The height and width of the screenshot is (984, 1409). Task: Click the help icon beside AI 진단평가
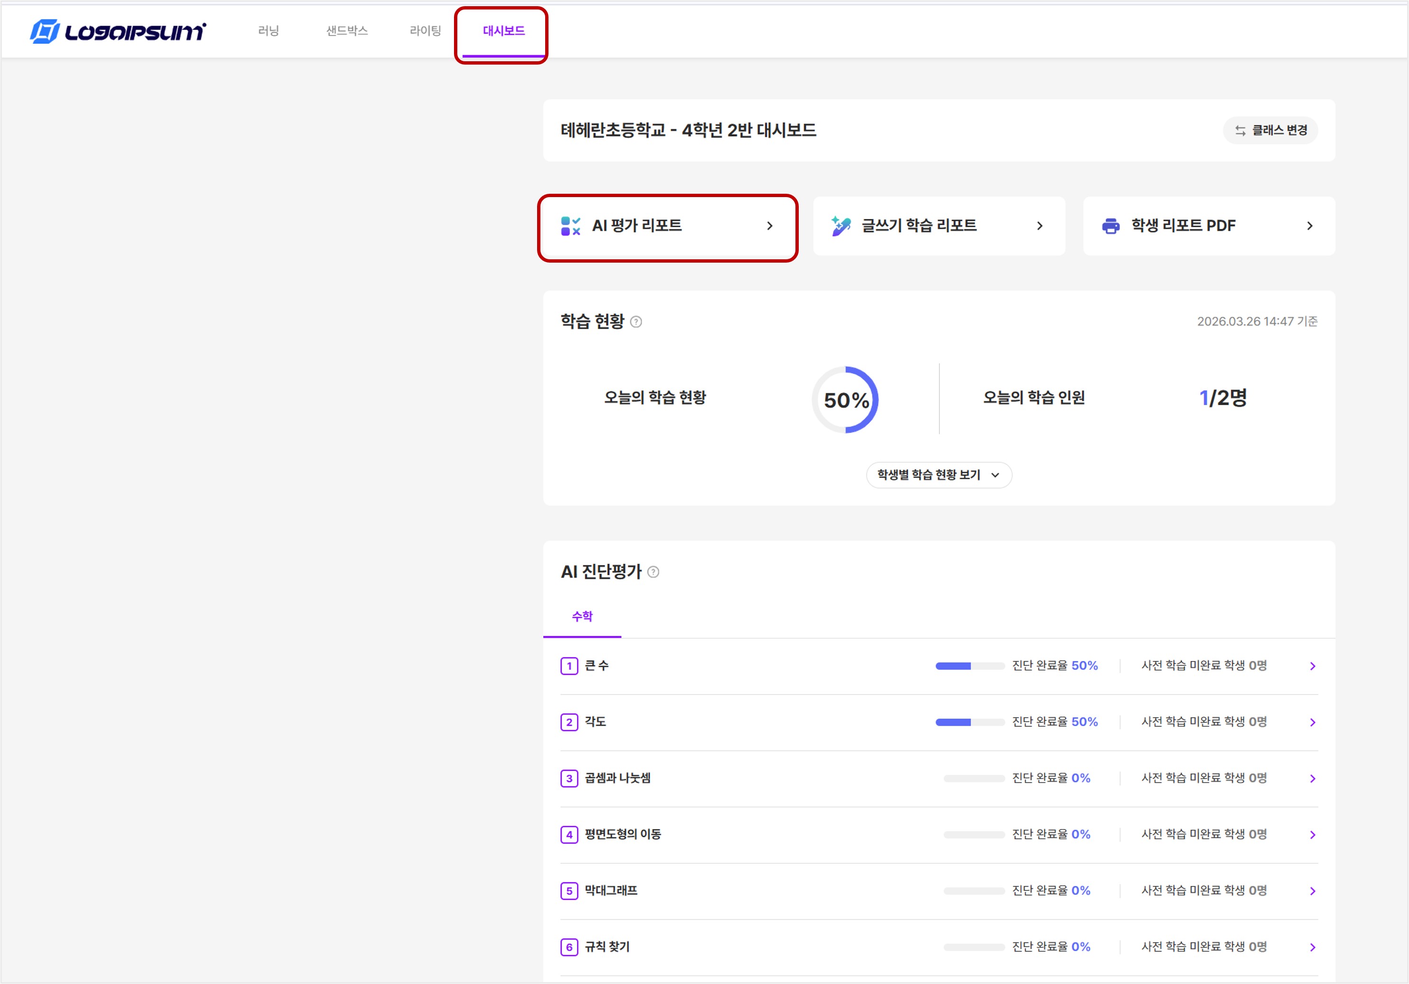[x=653, y=572]
